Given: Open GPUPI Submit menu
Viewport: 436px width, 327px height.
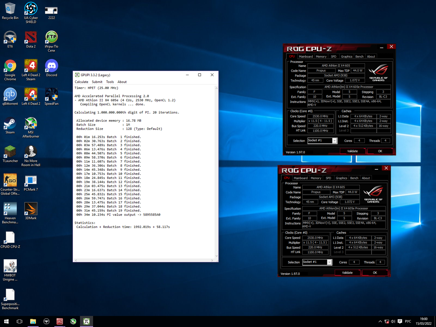Looking at the screenshot, I should pyautogui.click(x=97, y=82).
